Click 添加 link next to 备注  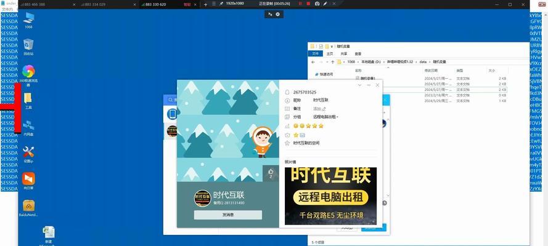click(x=317, y=109)
